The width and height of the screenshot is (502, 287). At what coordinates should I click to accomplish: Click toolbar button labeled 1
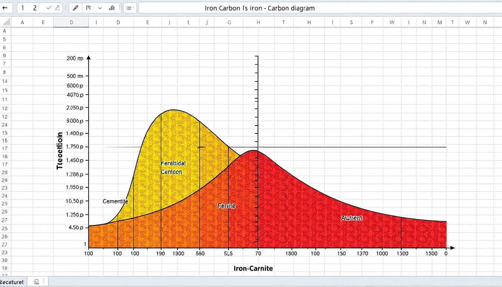[x=22, y=8]
